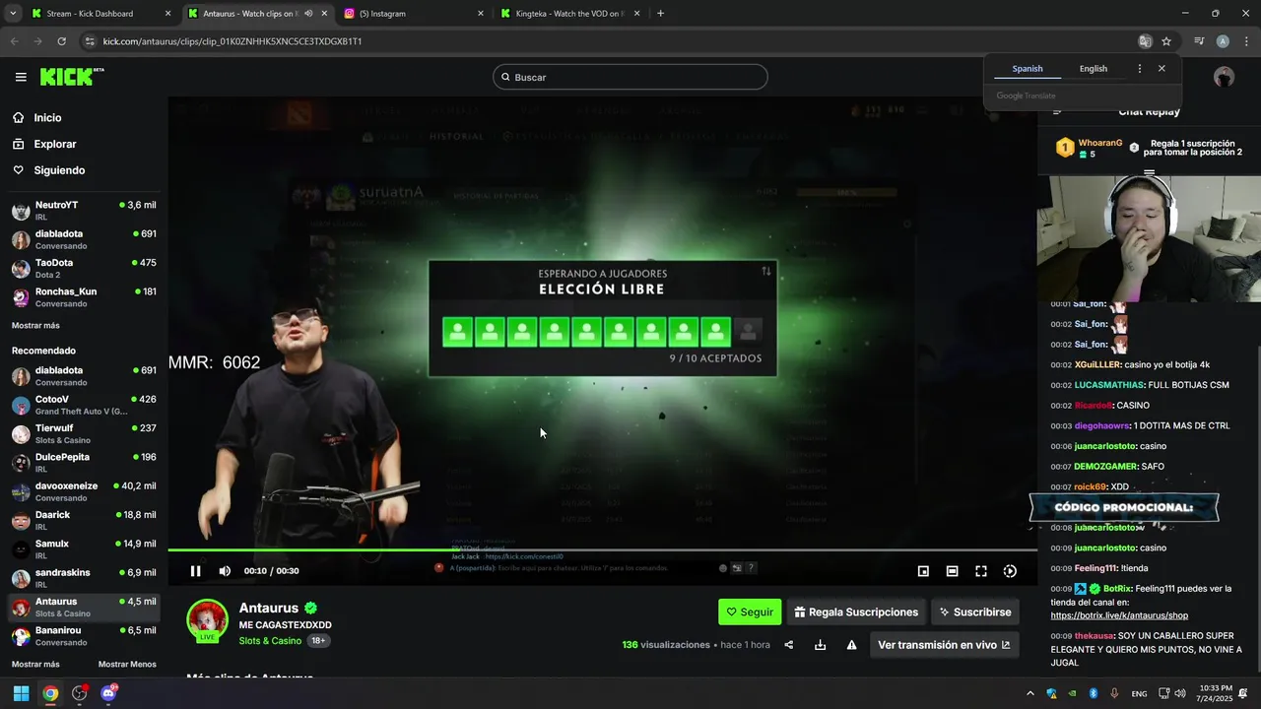Pause the clip playback
This screenshot has width=1261, height=709.
pos(195,571)
